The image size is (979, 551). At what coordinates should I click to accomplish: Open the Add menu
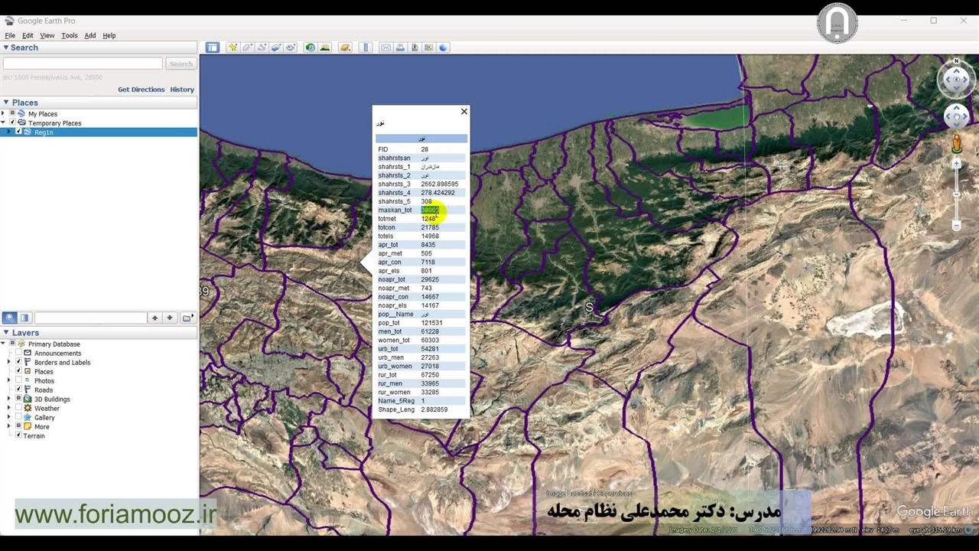(x=89, y=35)
